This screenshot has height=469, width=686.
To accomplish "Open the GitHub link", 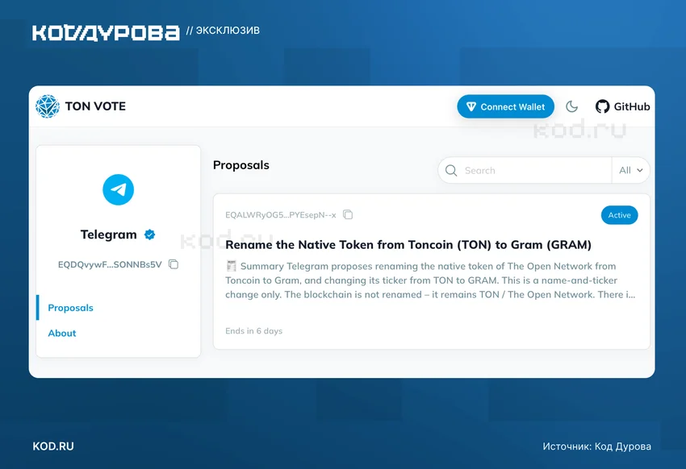I will point(622,106).
